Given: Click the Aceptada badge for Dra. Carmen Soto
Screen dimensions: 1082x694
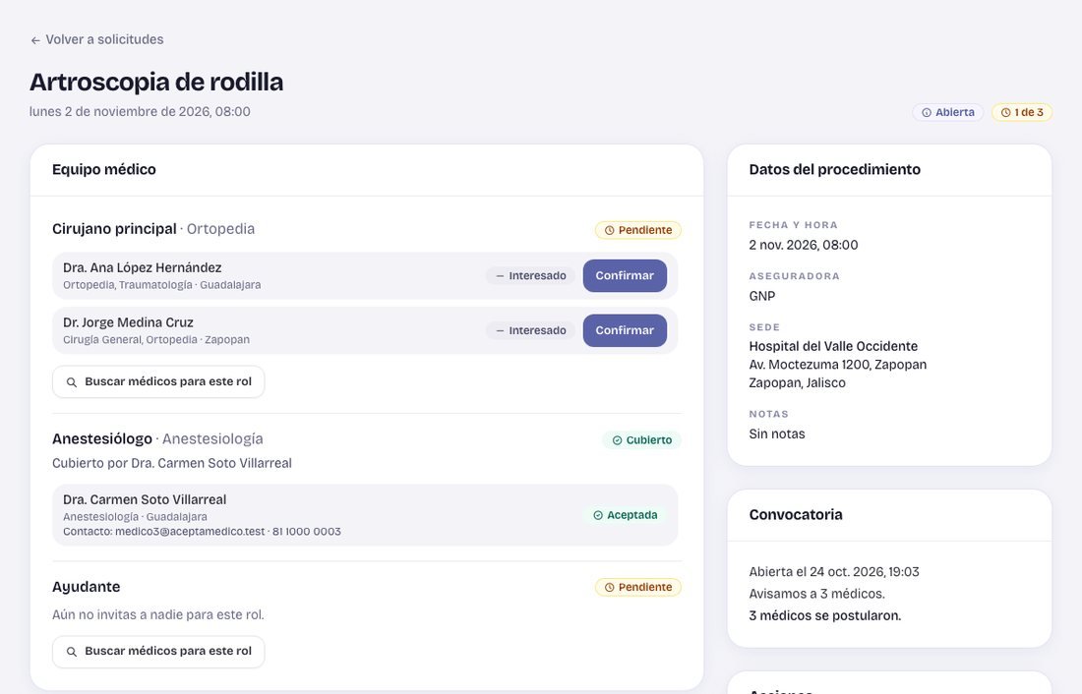Looking at the screenshot, I should click(x=626, y=515).
